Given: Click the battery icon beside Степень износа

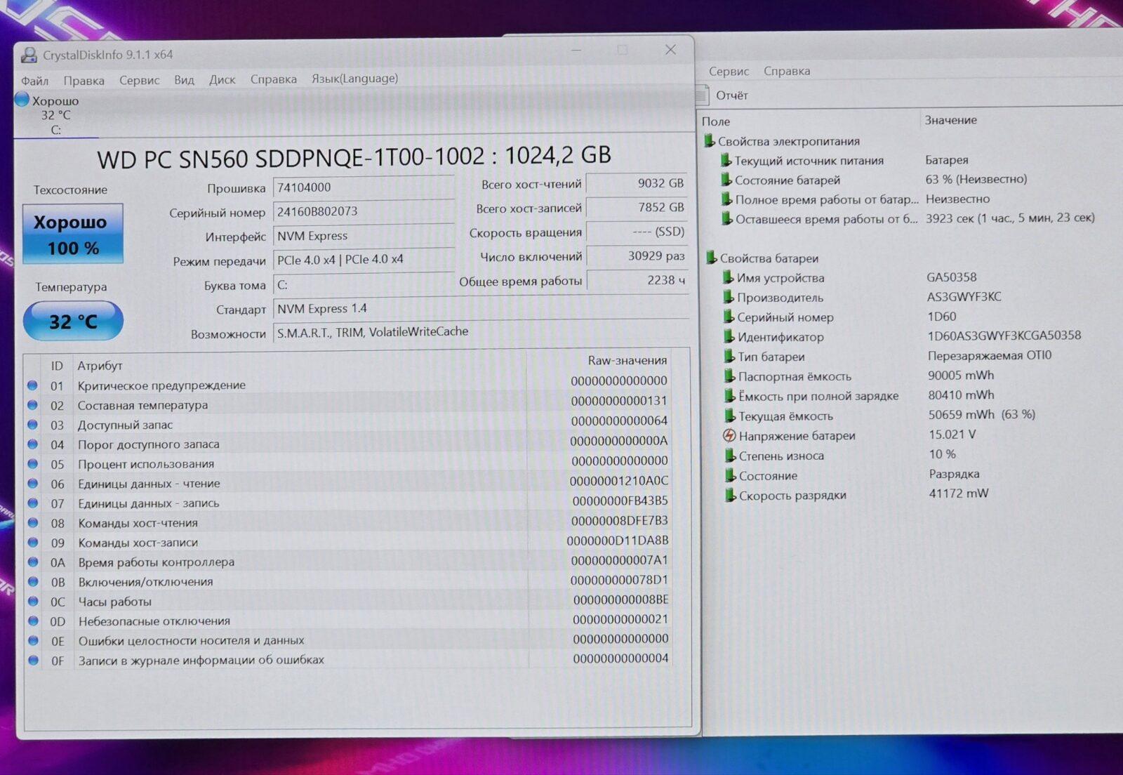Looking at the screenshot, I should point(730,456).
